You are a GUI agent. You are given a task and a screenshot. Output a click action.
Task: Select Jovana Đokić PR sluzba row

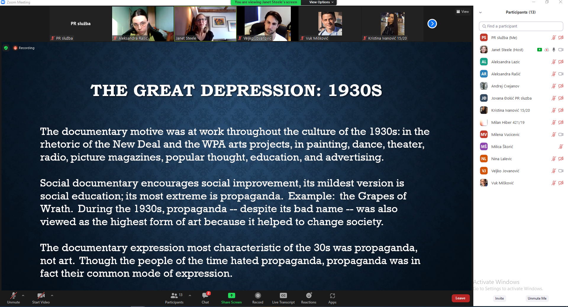click(x=521, y=98)
